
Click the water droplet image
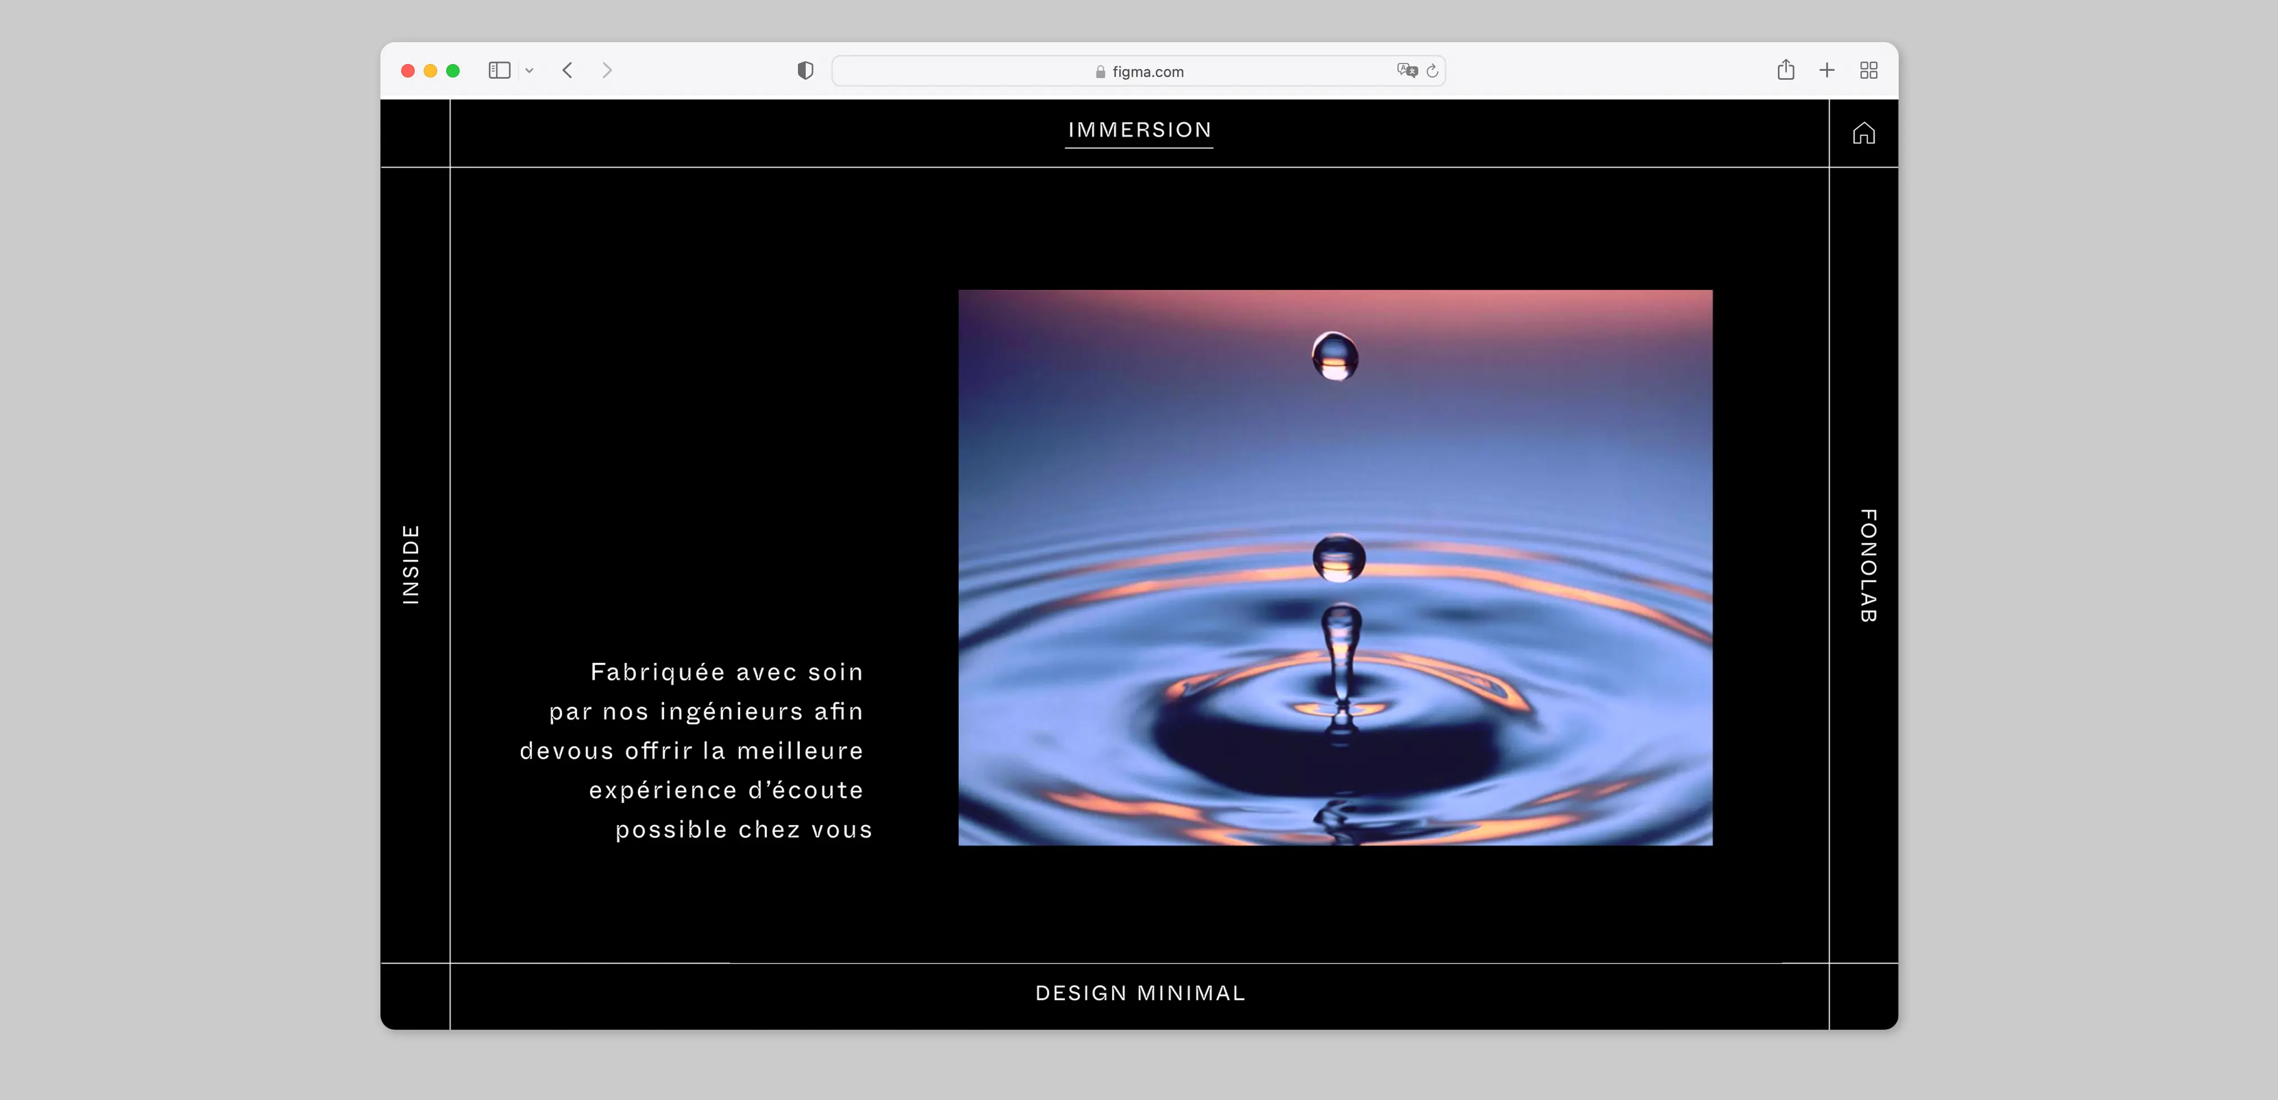click(1335, 567)
